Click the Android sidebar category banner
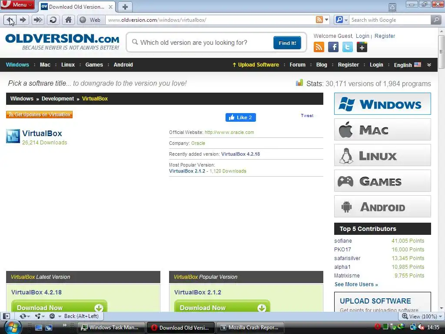 point(382,207)
